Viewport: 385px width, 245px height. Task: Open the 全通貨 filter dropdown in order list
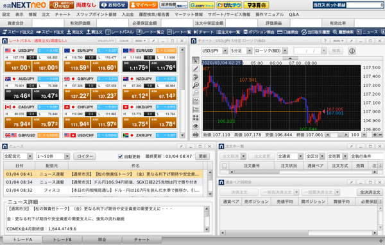pyautogui.click(x=300, y=156)
